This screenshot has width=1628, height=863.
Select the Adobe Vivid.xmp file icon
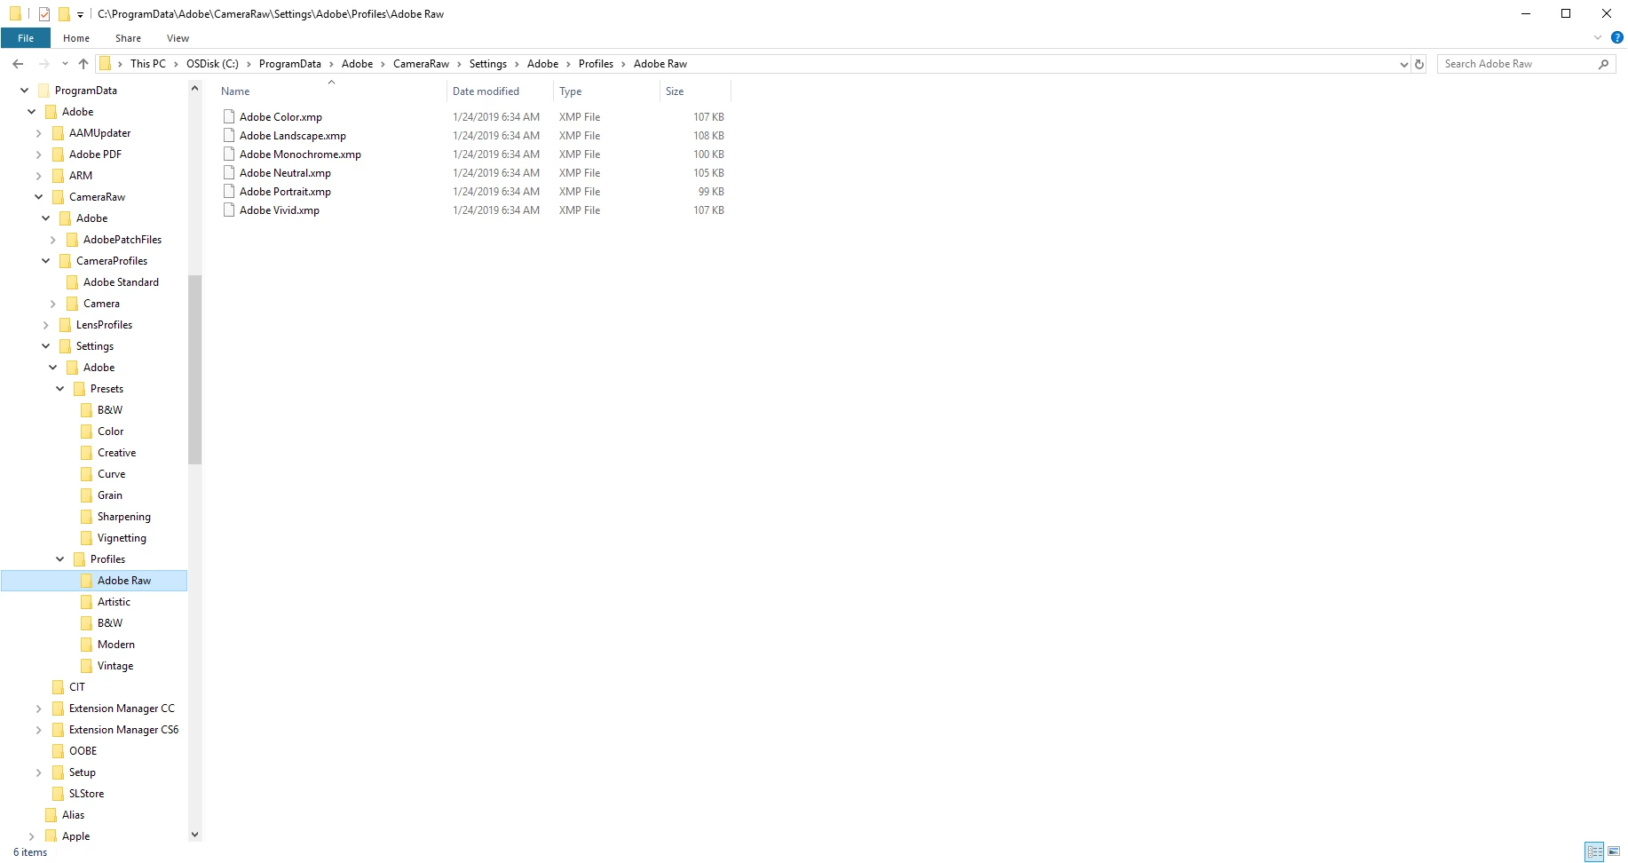tap(229, 210)
